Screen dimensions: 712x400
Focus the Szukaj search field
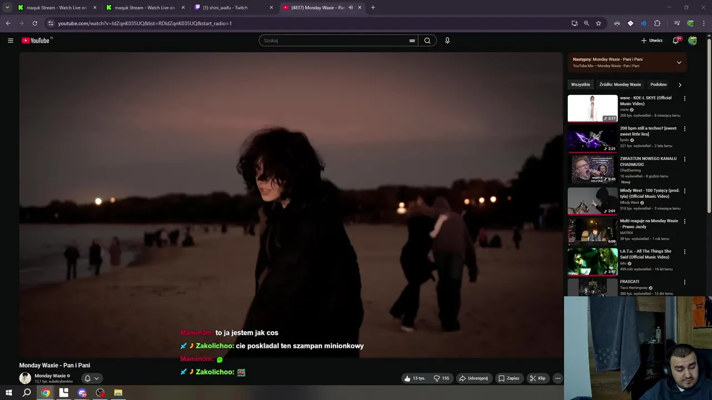point(334,41)
